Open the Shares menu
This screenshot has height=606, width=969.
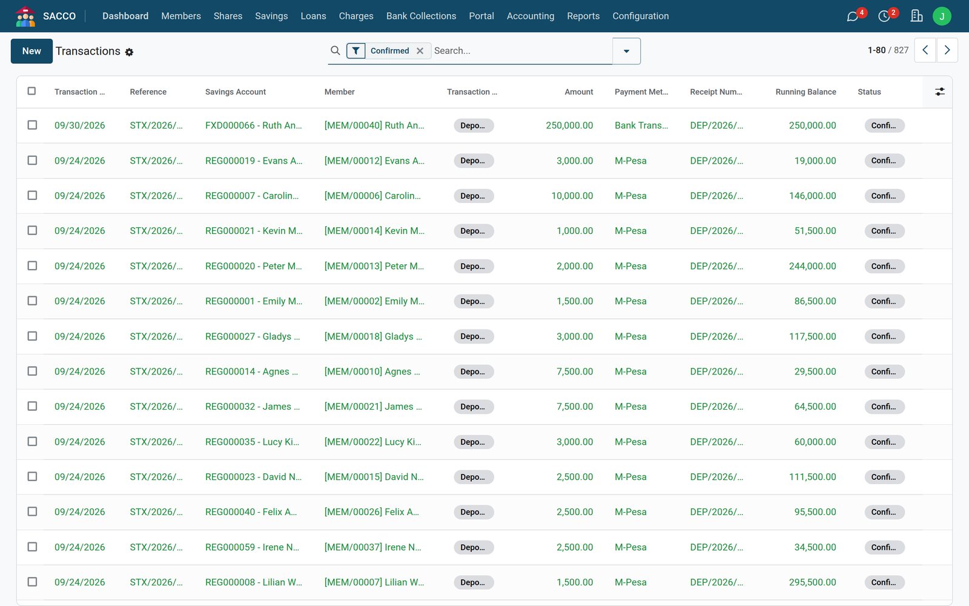(228, 16)
